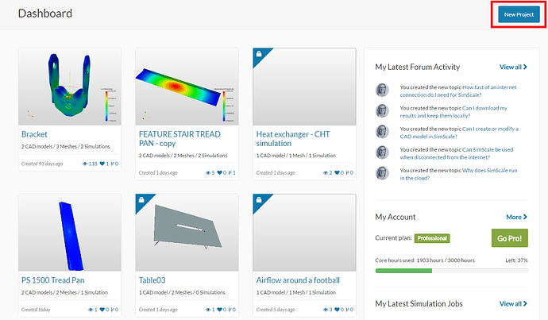Open Heat exchanger - CHT simulation title
Screen dimensions: 548x320
293,139
